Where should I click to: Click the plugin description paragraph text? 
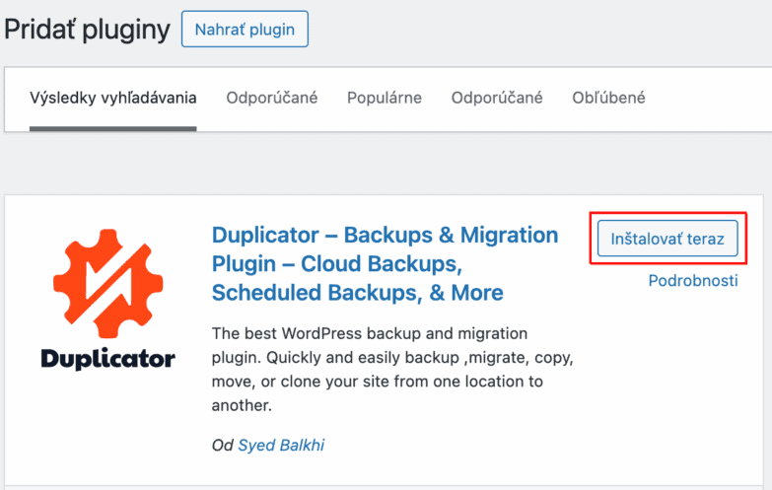click(x=392, y=370)
